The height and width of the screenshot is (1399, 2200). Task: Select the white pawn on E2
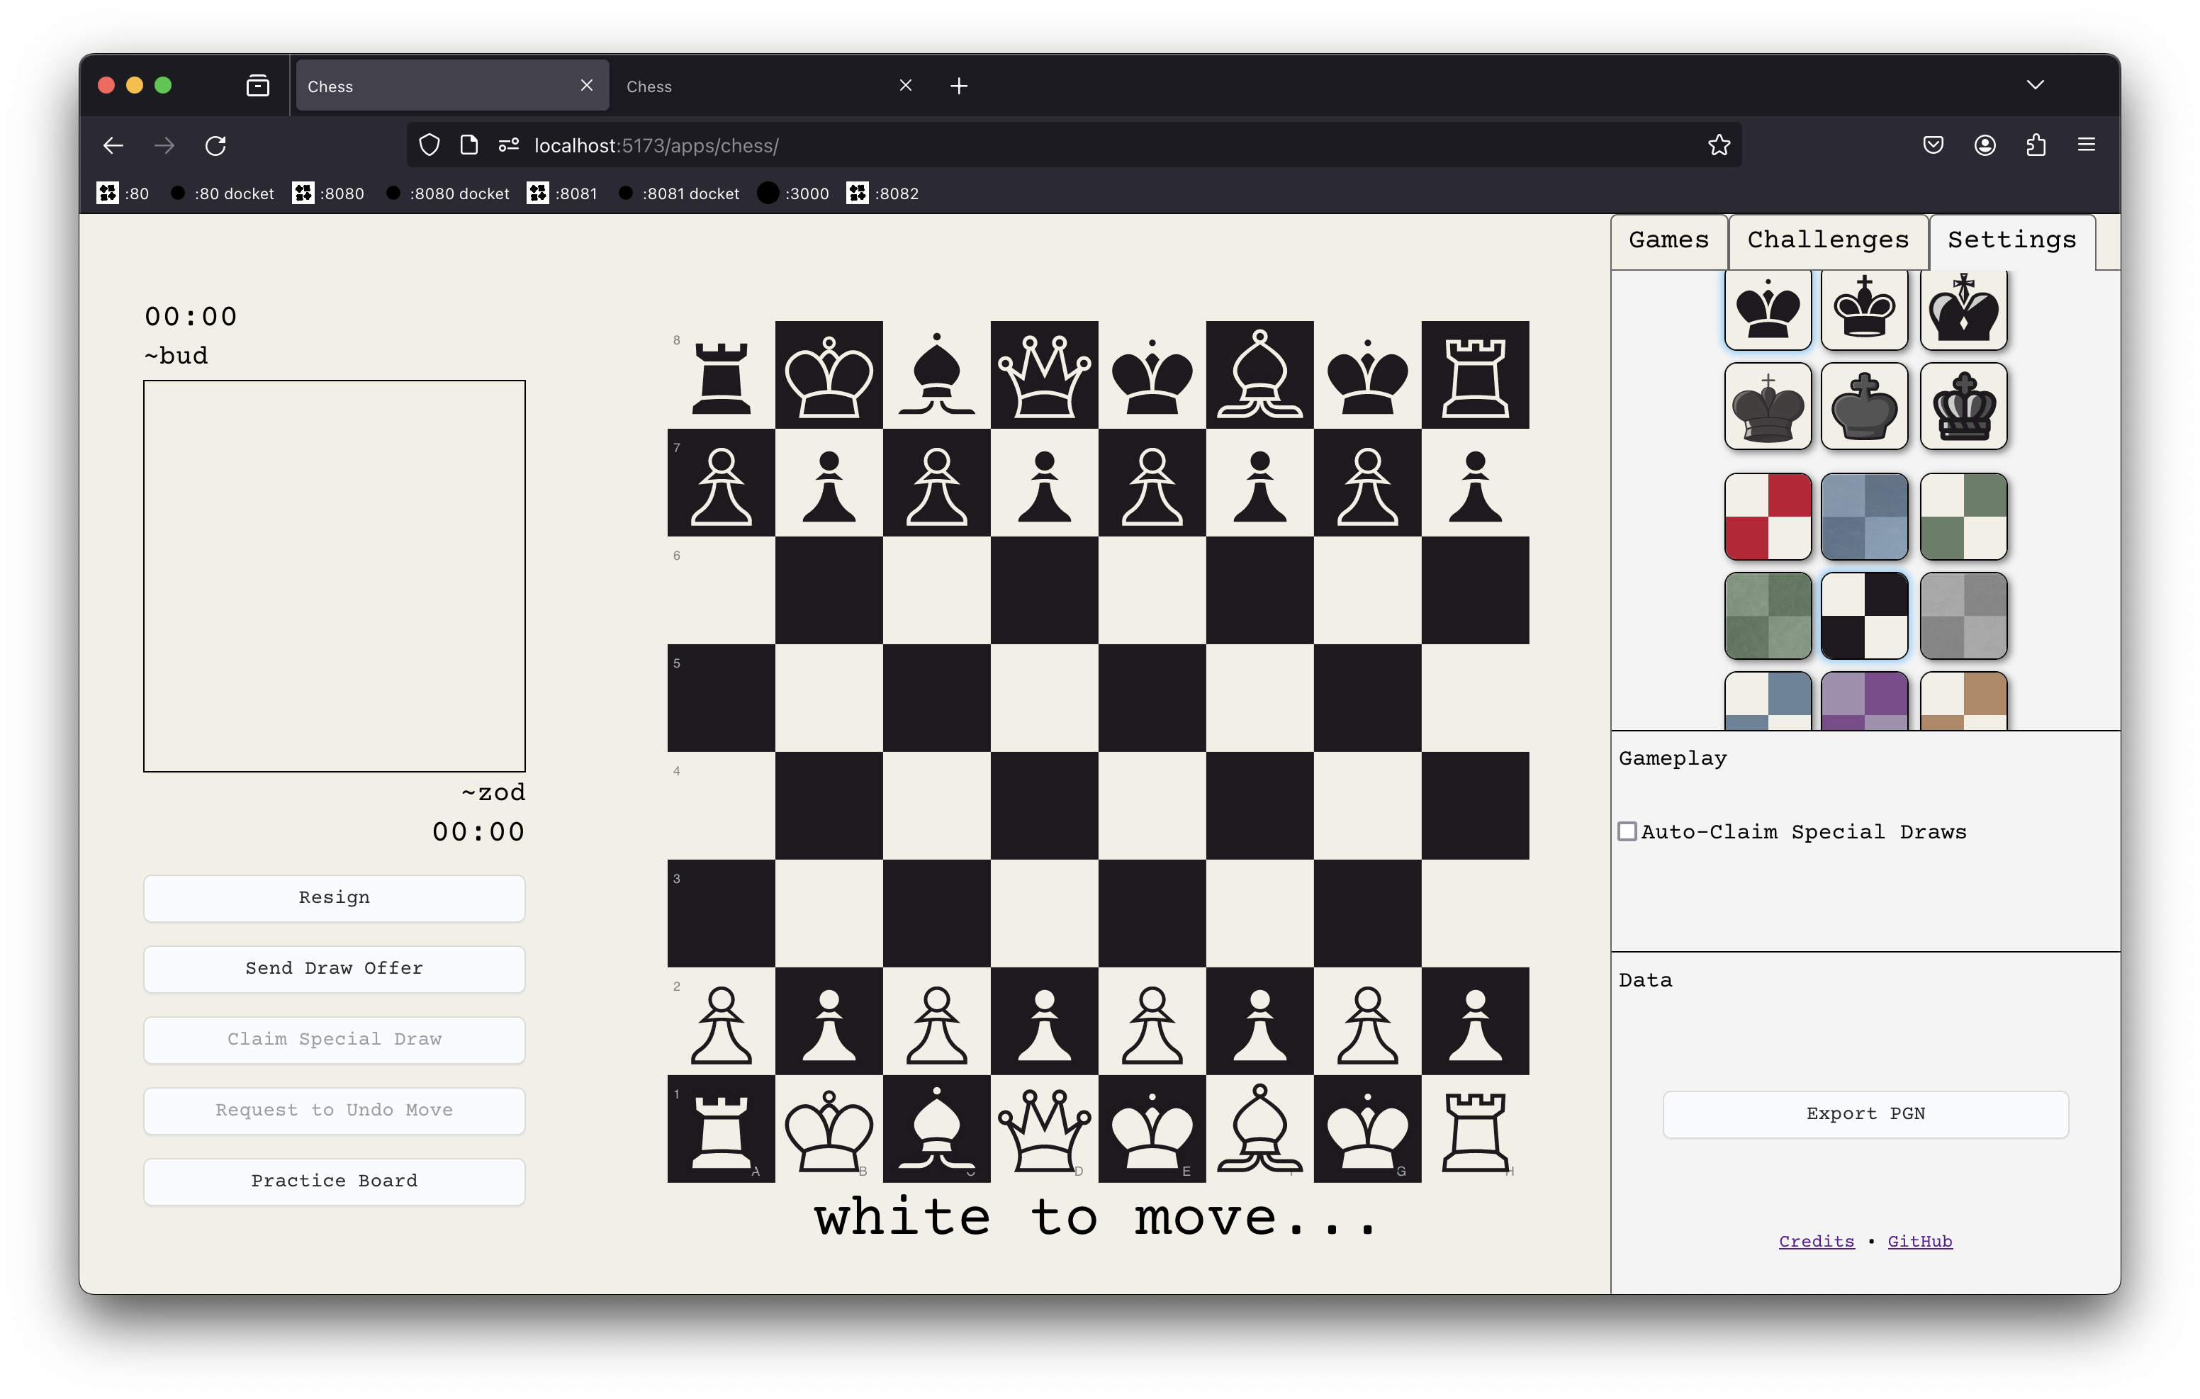(1151, 1021)
